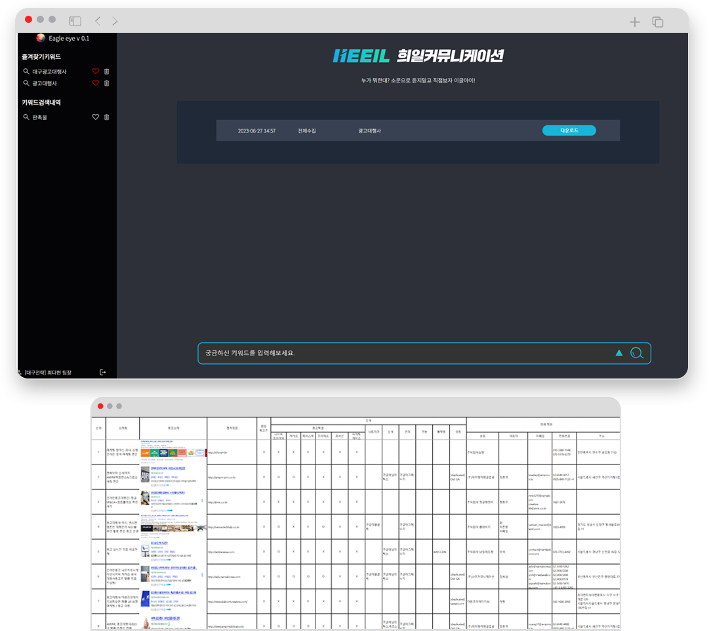Show tab overview with overlapping squares icon

pyautogui.click(x=657, y=22)
